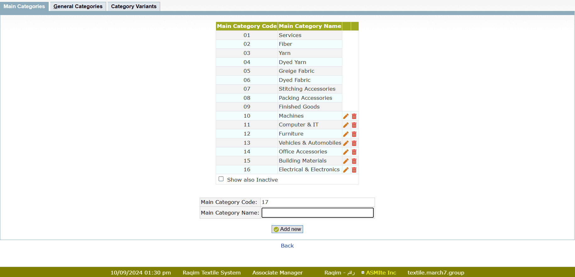Edit the Electrical & Electronics category
Screen dimensions: 575x277
(x=346, y=170)
